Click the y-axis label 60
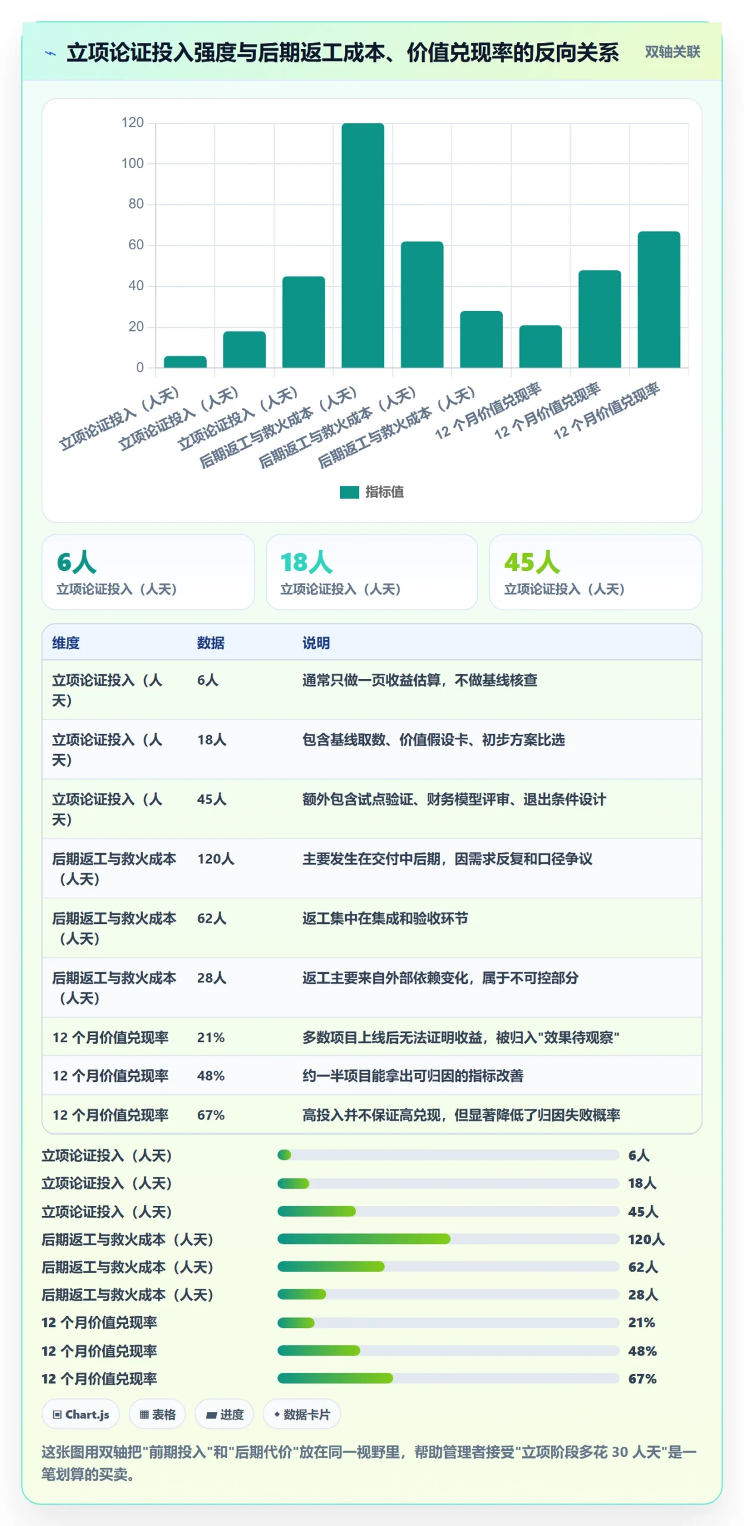 136,245
